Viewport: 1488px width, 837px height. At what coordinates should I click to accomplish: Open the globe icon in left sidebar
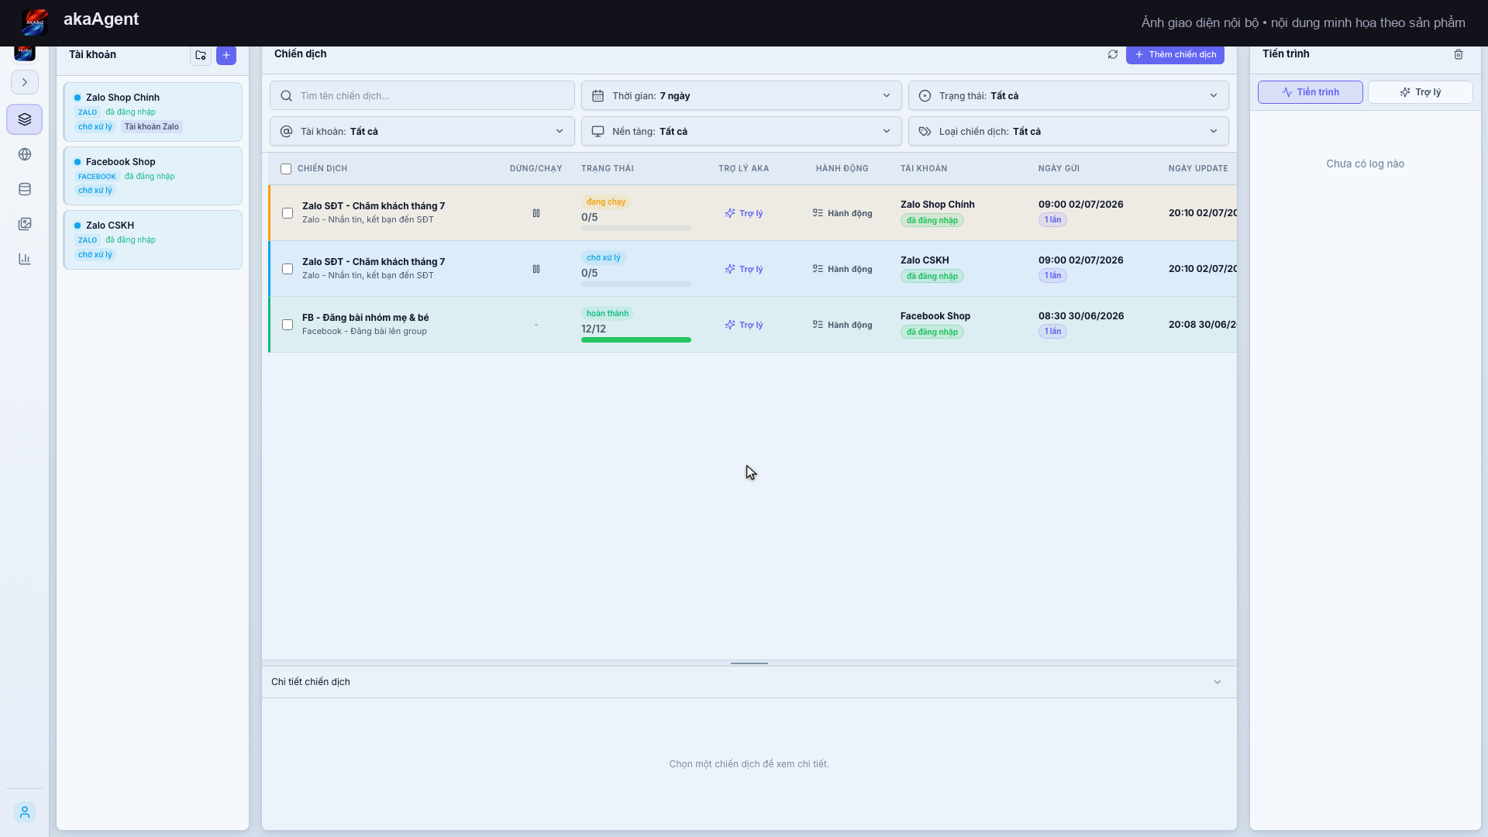[x=25, y=154]
